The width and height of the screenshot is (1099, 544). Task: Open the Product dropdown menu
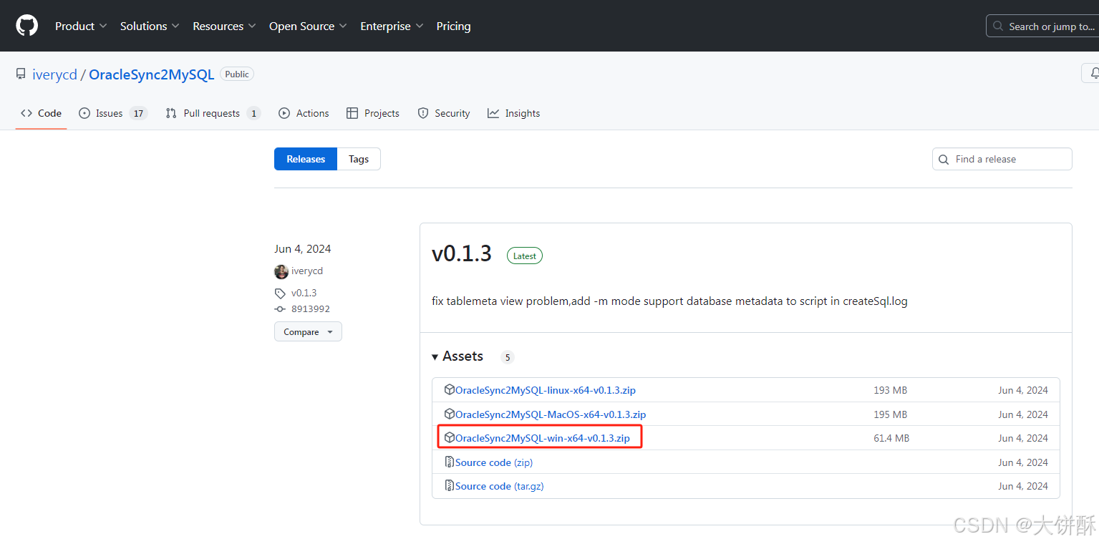click(x=81, y=26)
